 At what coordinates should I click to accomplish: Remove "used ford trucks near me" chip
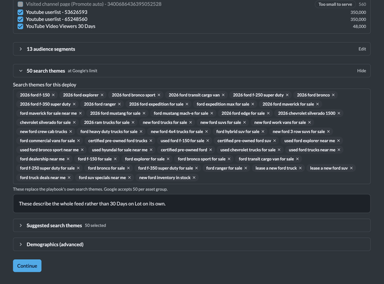click(x=339, y=150)
